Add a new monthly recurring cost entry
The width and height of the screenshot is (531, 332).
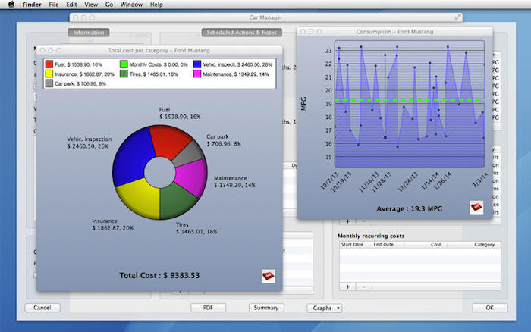coord(347,287)
